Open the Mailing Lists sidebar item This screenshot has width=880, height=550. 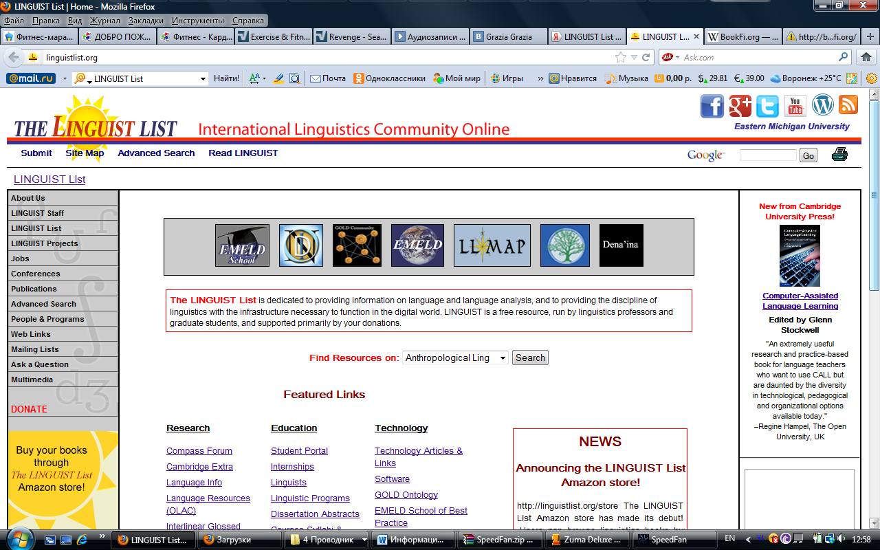pyautogui.click(x=63, y=349)
